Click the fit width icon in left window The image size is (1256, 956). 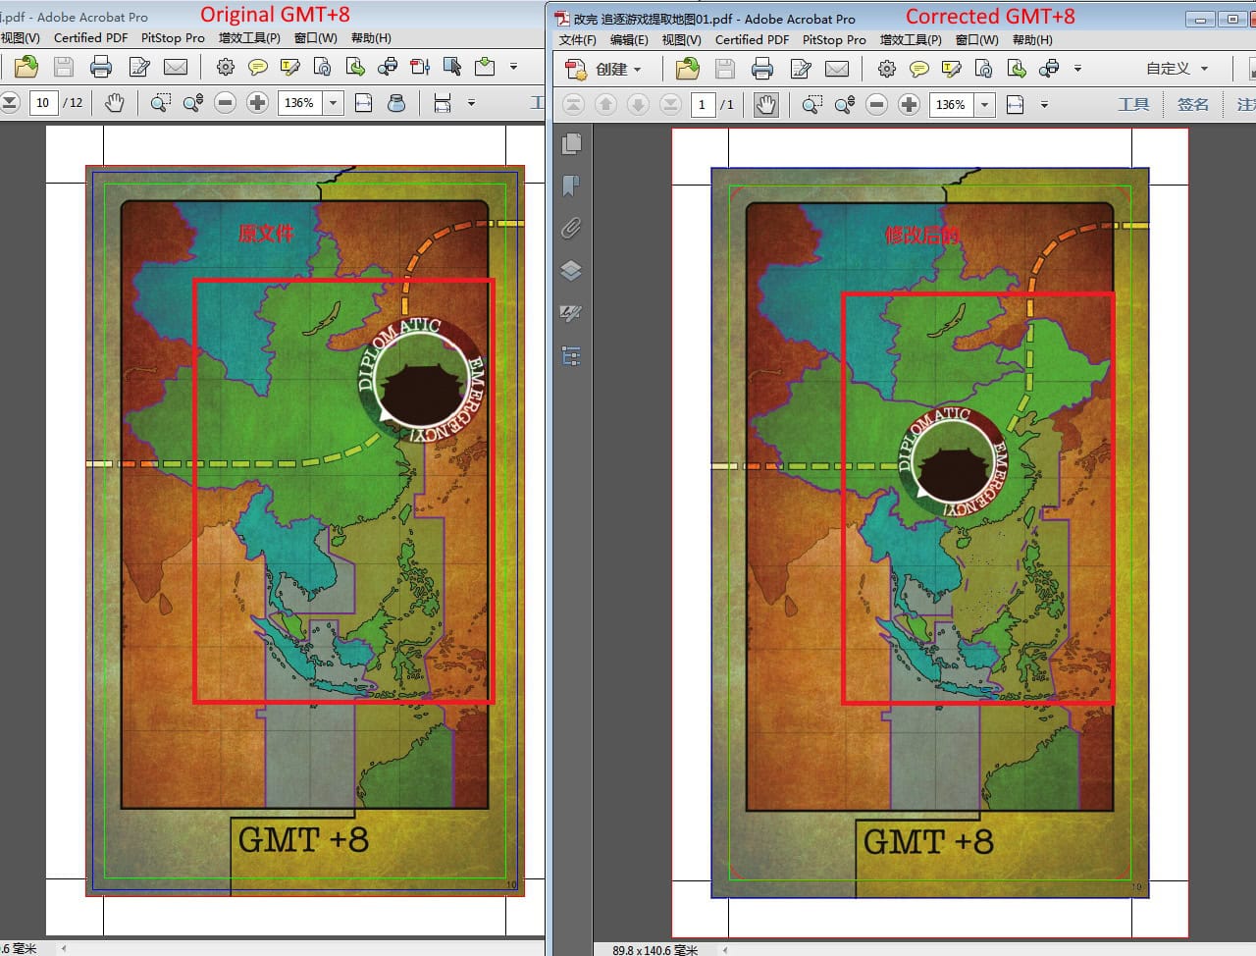[x=364, y=102]
